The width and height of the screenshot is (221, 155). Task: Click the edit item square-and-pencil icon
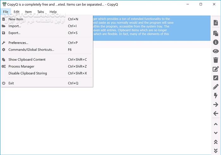[216, 69]
